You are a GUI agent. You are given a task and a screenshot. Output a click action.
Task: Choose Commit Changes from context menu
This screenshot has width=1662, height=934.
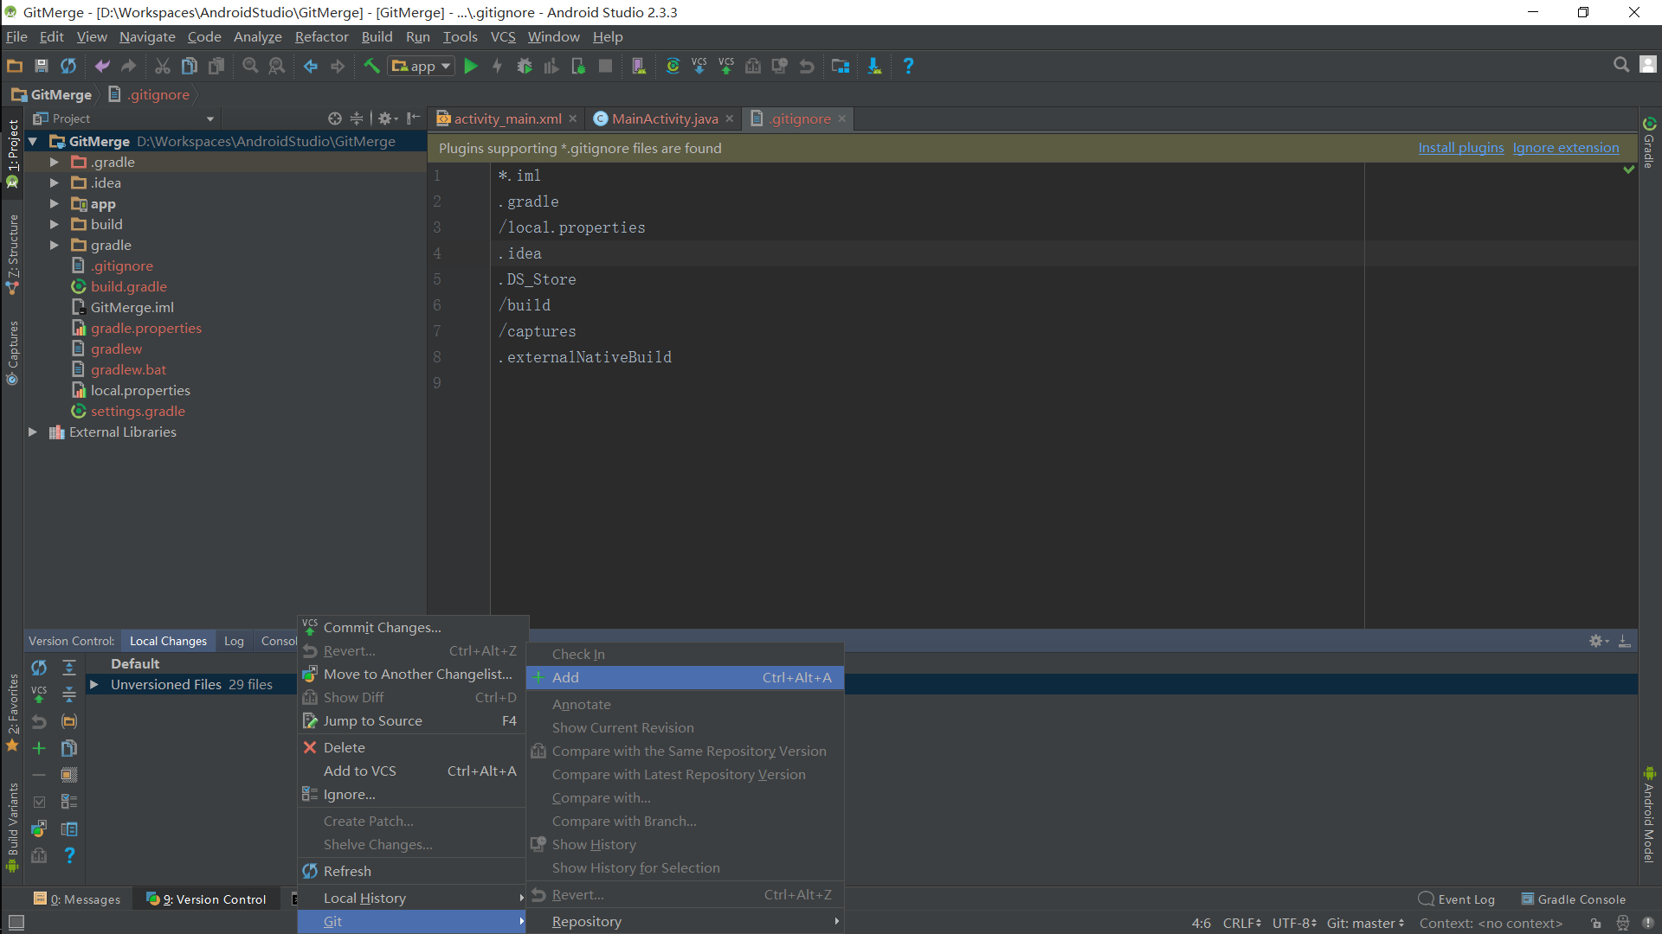pos(413,628)
